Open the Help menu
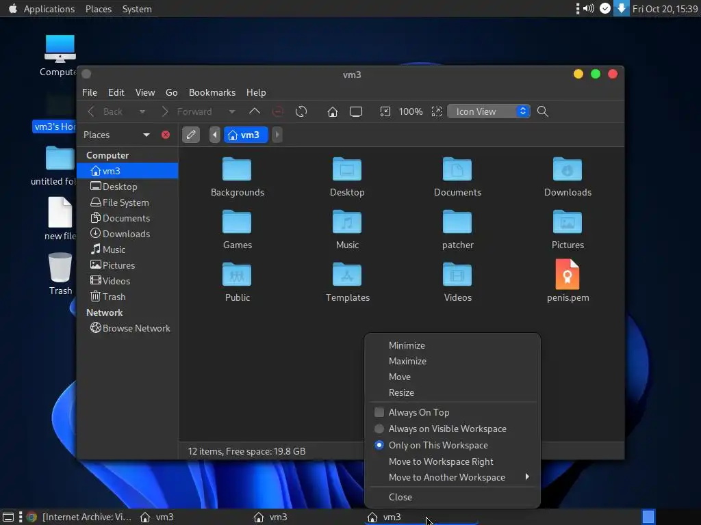Image resolution: width=701 pixels, height=525 pixels. 256,92
